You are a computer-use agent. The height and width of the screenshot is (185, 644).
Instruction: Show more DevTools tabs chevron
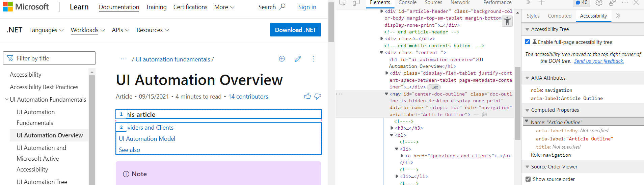coord(529,2)
